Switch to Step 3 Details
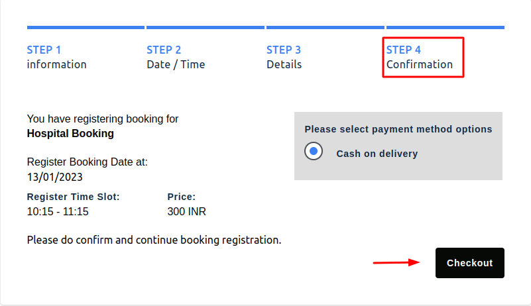 tap(284, 57)
